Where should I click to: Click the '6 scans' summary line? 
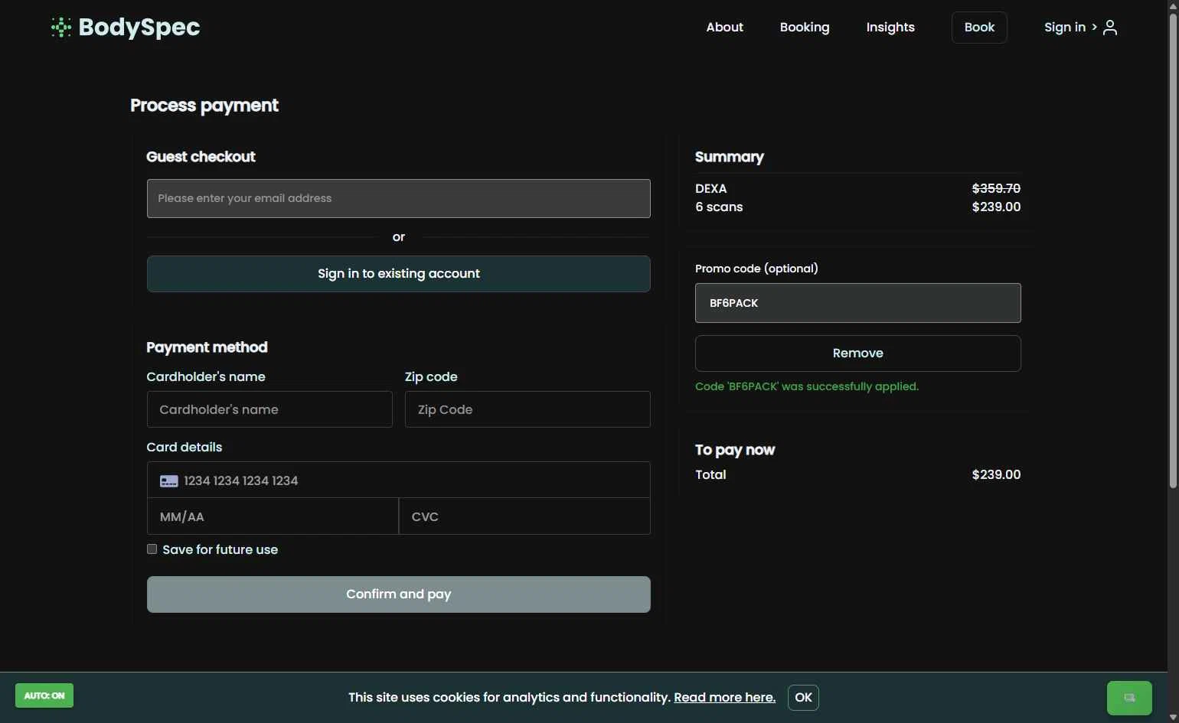click(x=719, y=207)
